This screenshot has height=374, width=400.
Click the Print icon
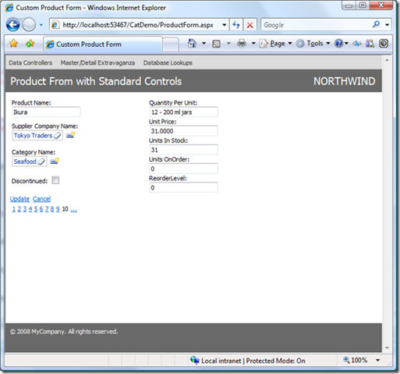(x=242, y=44)
